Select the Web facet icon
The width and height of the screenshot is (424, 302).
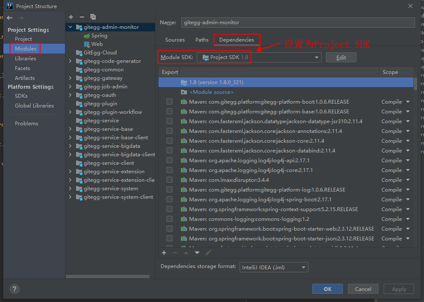coord(87,44)
